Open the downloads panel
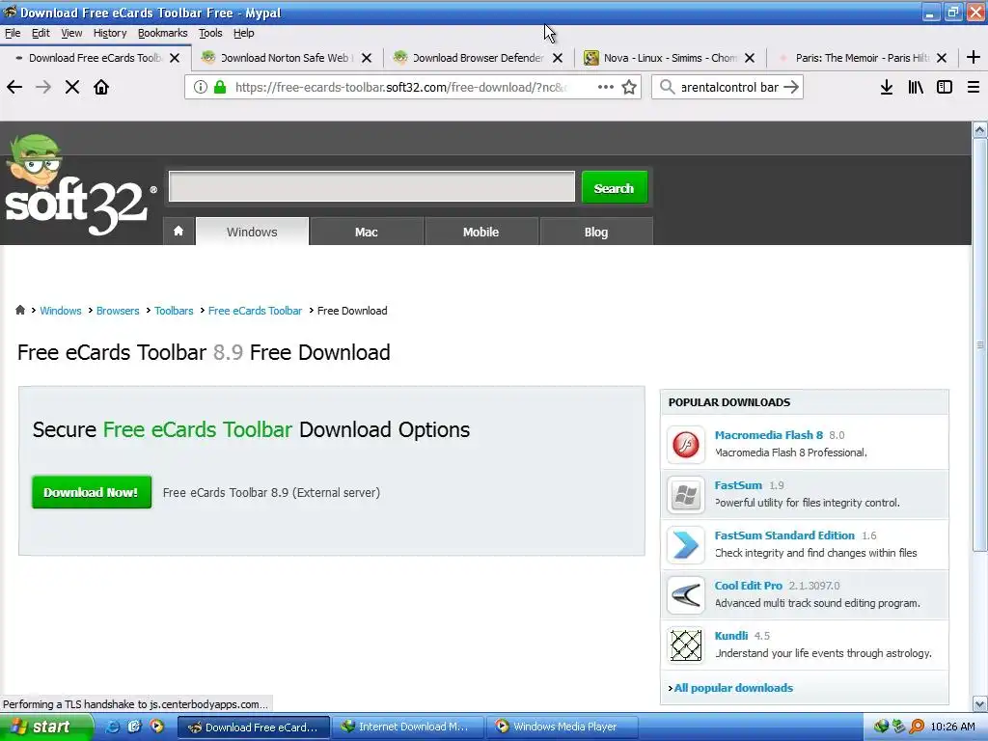 point(887,87)
